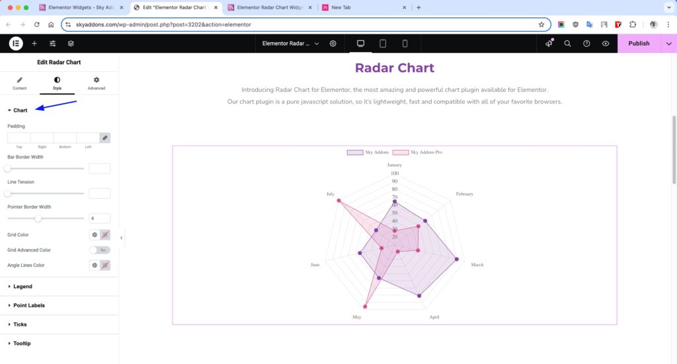This screenshot has height=364, width=677.
Task: Toggle Sky Addons legend dataset
Action: (x=368, y=152)
